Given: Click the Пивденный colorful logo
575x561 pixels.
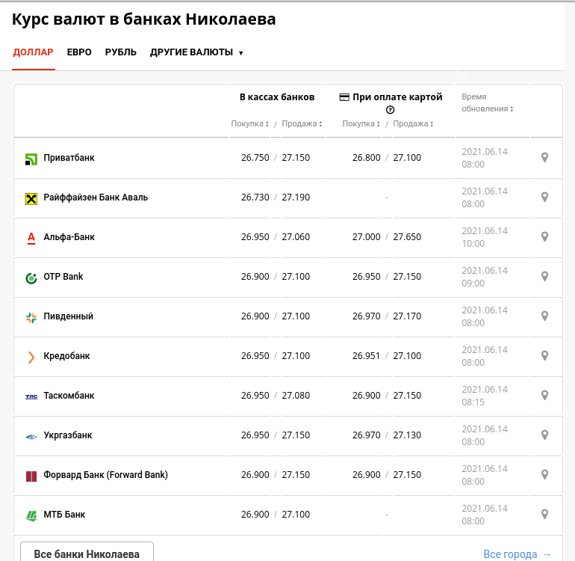Looking at the screenshot, I should (31, 318).
